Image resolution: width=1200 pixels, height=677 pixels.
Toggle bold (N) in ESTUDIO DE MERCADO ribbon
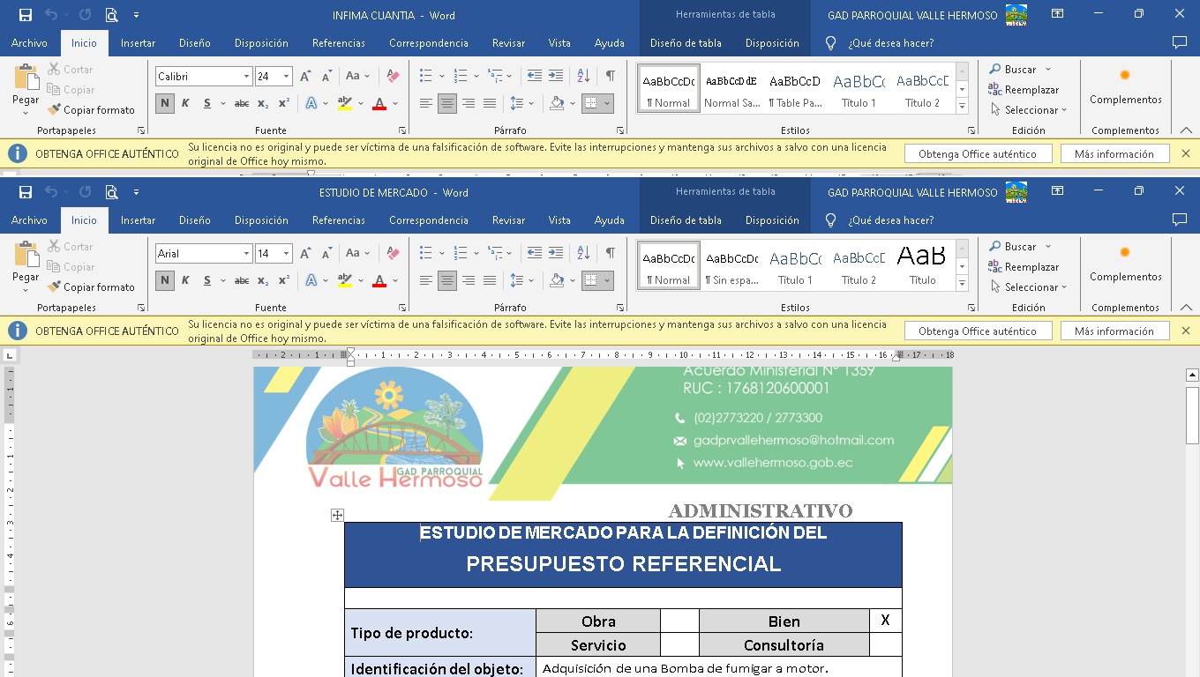click(x=165, y=280)
